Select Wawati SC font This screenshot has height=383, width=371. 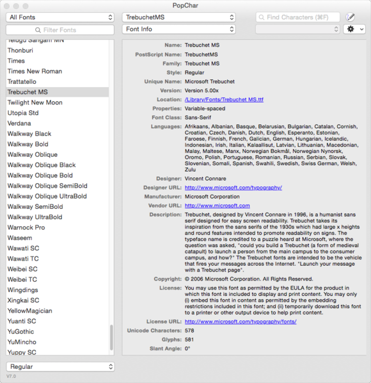(x=58, y=249)
